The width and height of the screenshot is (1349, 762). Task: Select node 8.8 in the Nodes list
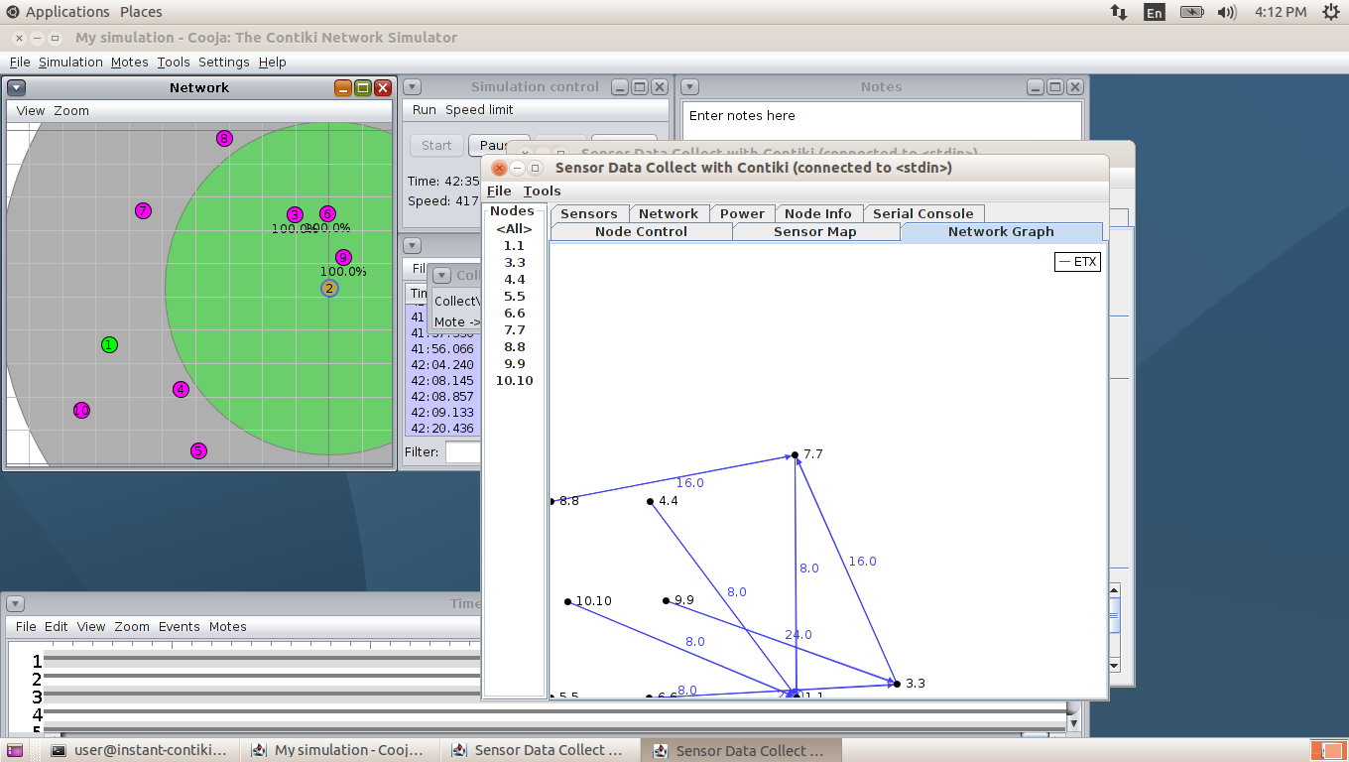click(x=514, y=347)
